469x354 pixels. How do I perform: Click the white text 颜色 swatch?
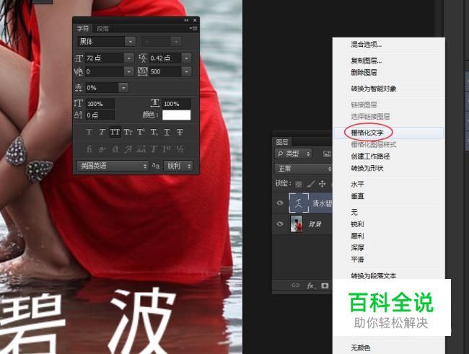(177, 115)
